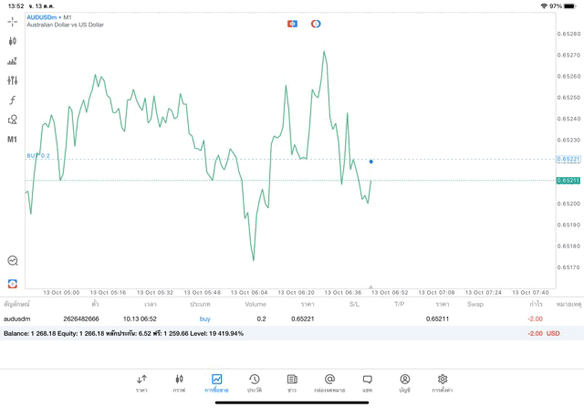Switch to the ราคา quotes tab
Screen dimensions: 584x408
pyautogui.click(x=141, y=382)
